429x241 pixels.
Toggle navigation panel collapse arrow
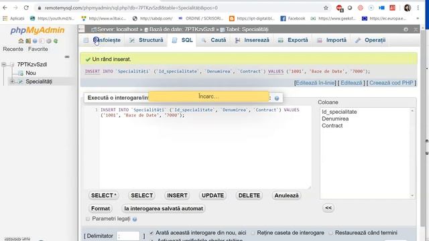point(81,29)
